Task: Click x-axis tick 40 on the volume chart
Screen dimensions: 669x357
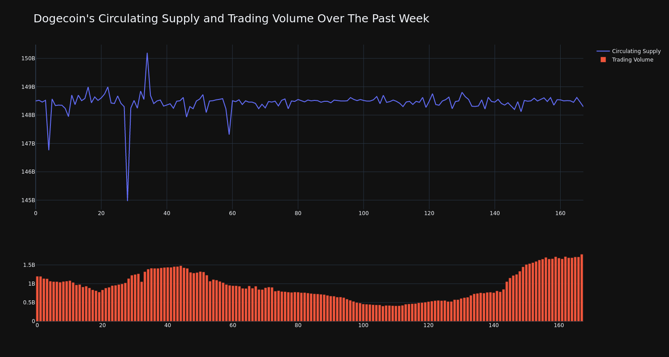Action: coord(168,325)
